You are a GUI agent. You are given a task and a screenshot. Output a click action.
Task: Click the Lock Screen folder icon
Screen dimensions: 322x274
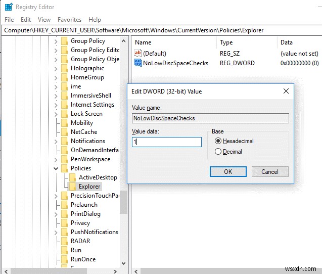tap(65, 114)
